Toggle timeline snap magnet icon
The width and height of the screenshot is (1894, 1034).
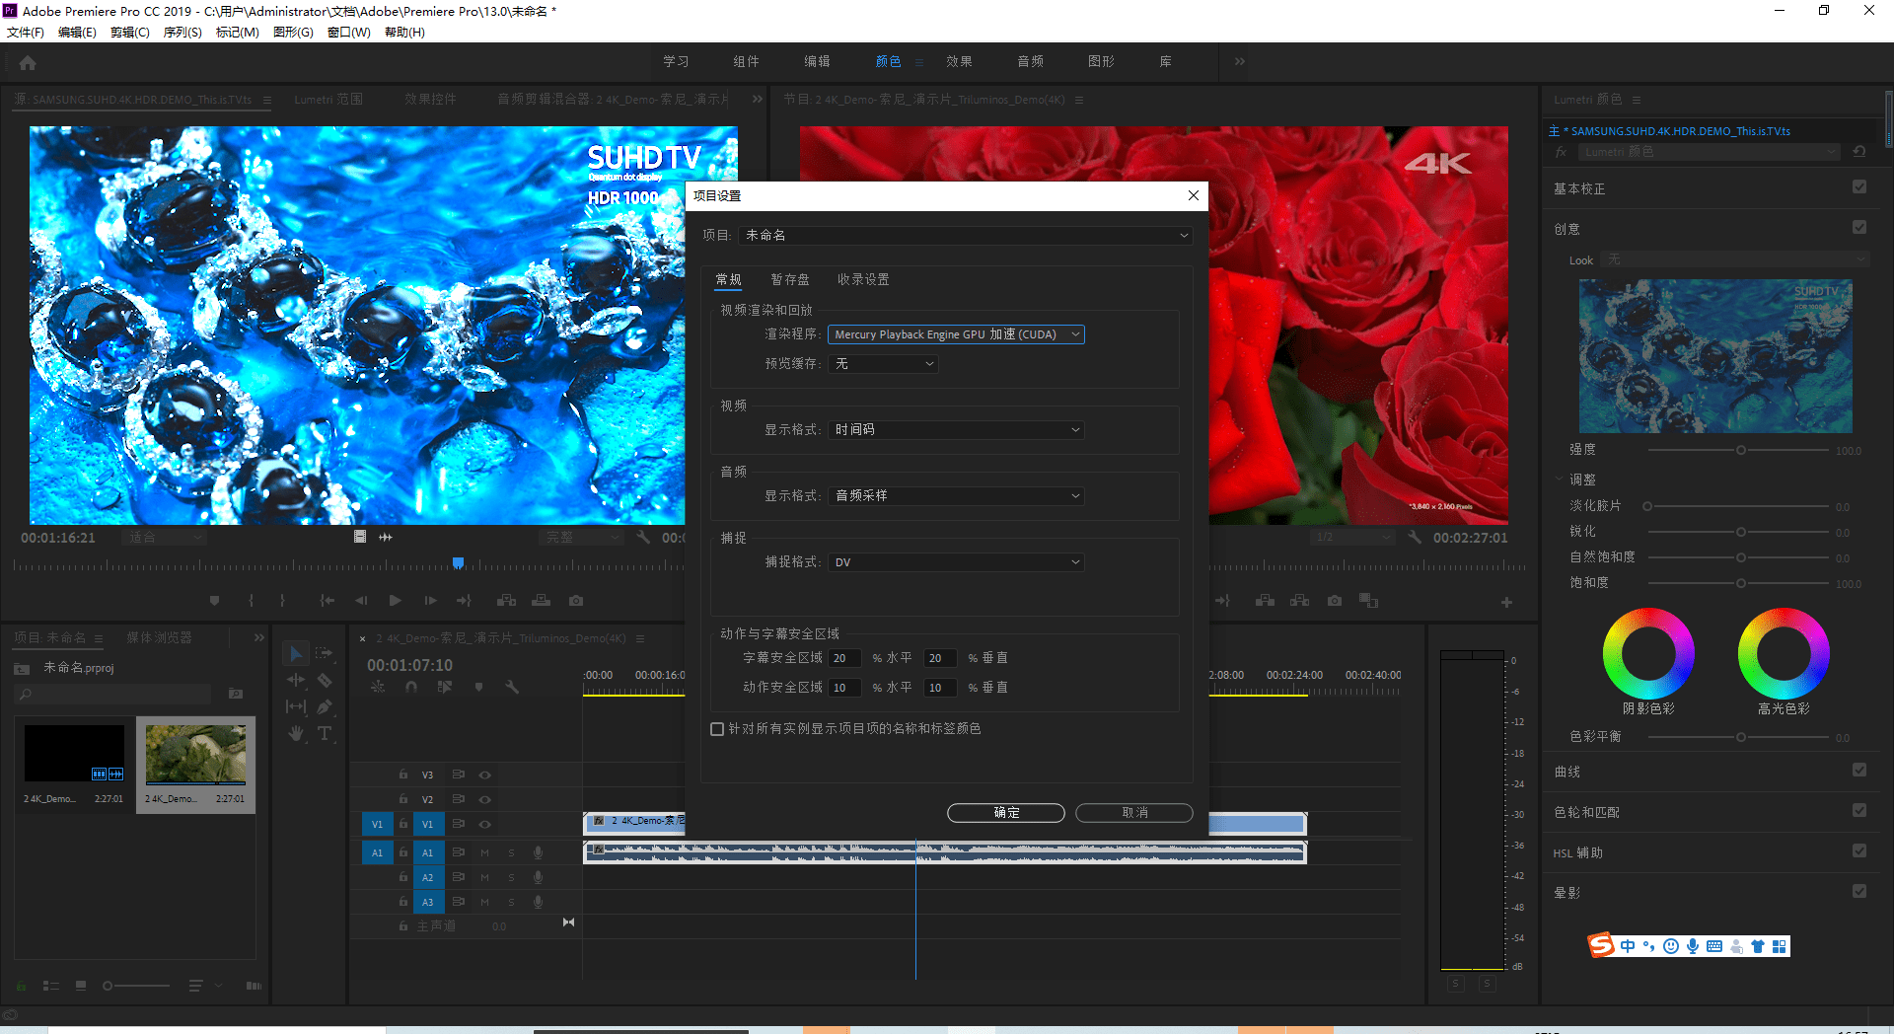pos(411,687)
